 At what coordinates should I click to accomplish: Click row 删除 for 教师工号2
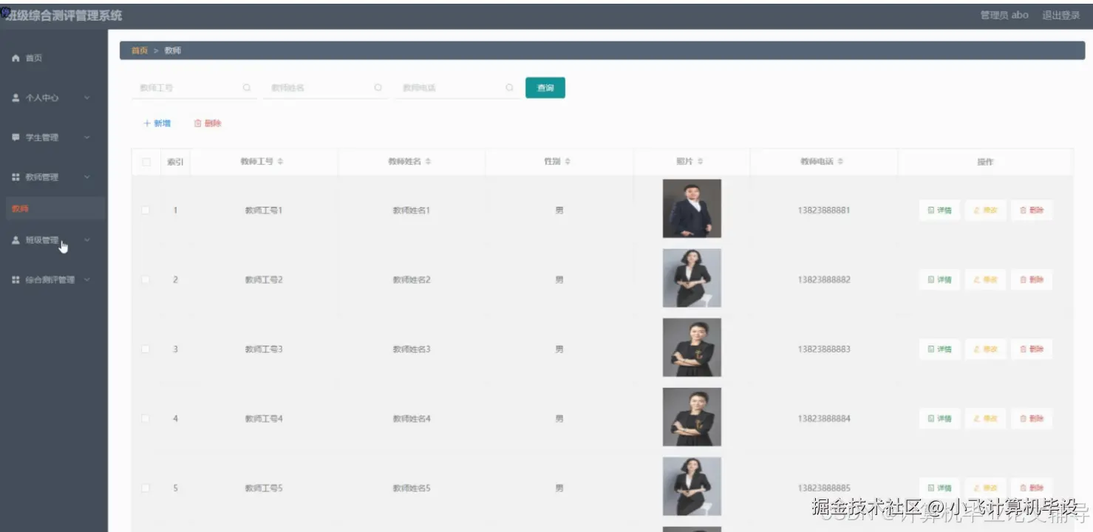tap(1032, 280)
